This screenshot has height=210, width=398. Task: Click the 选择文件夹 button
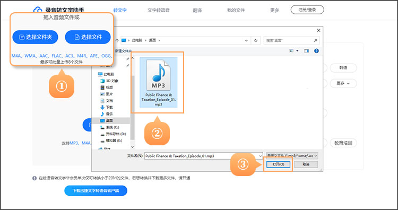[x=35, y=37]
